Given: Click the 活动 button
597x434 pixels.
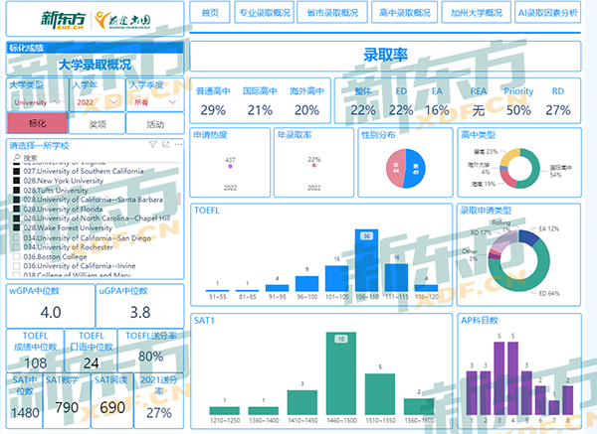Looking at the screenshot, I should (155, 124).
